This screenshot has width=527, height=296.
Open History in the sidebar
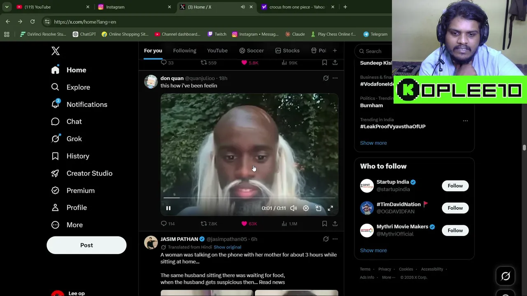(x=70, y=156)
